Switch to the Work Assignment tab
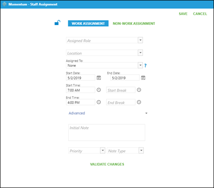Image resolution: width=214 pixels, height=188 pixels. (x=88, y=24)
